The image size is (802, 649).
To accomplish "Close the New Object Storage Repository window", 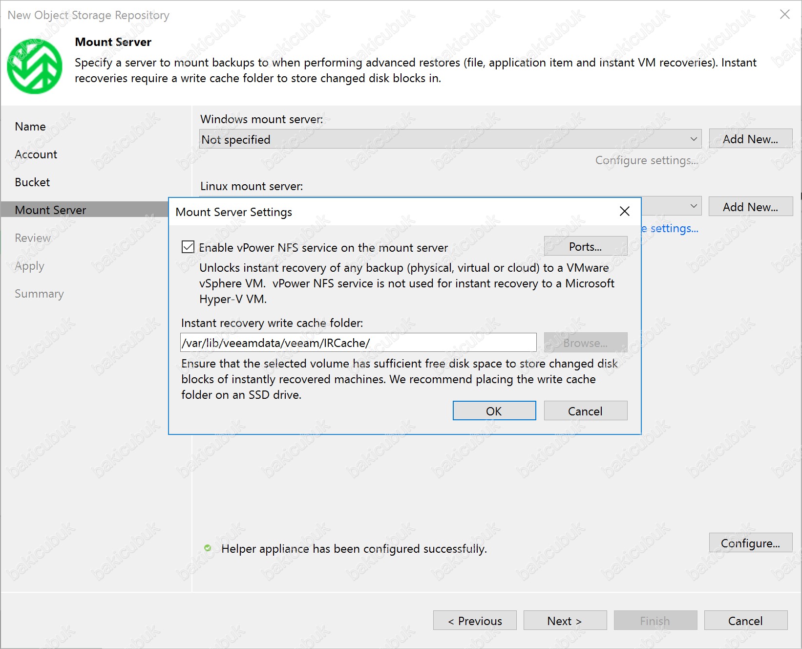I will tap(784, 15).
